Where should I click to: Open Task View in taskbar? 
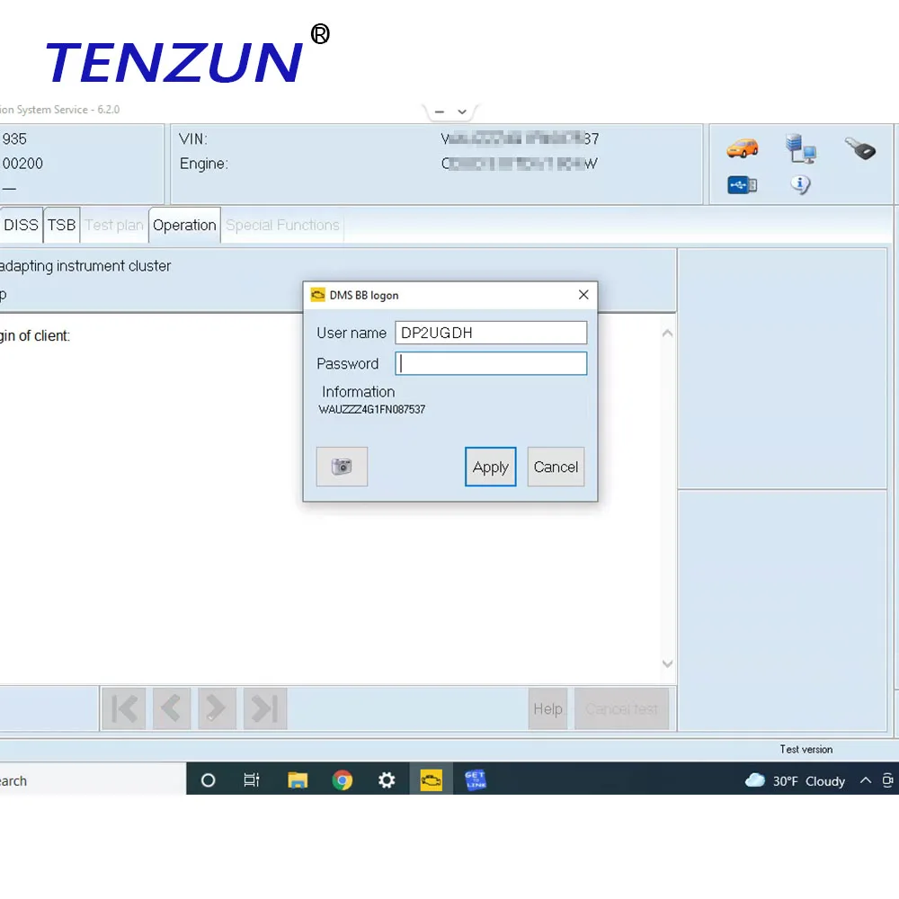[252, 780]
